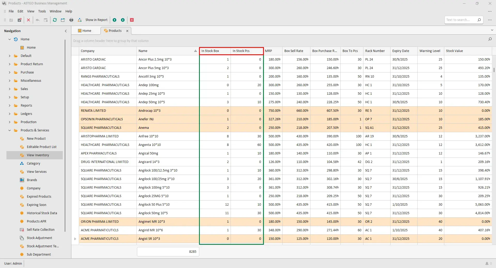This screenshot has width=496, height=268.
Task: Open the File menu
Action: coord(11,11)
